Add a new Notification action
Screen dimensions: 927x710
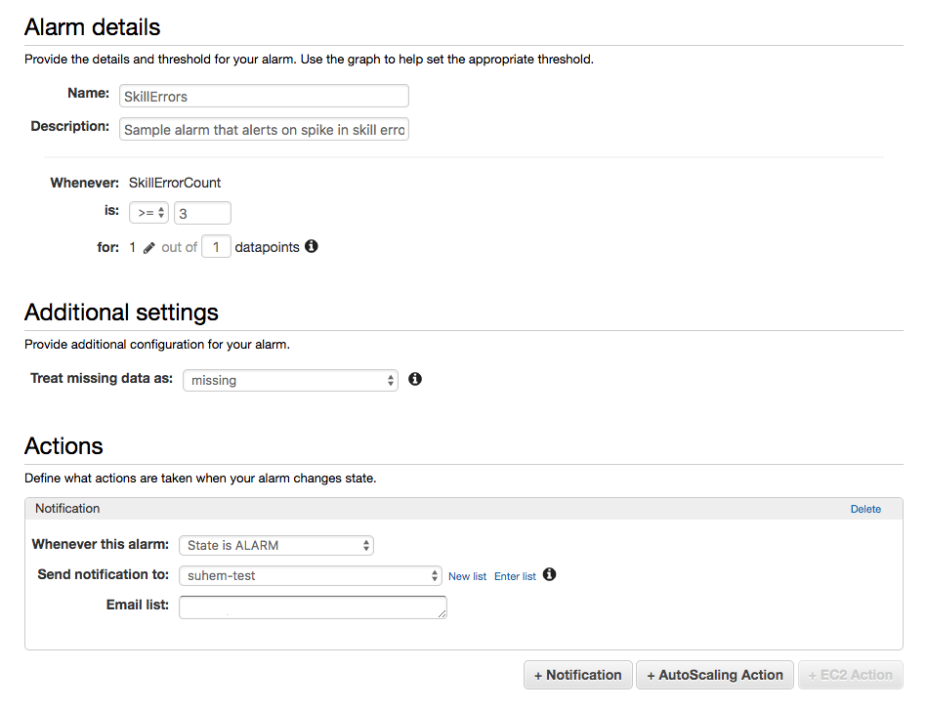pos(578,675)
